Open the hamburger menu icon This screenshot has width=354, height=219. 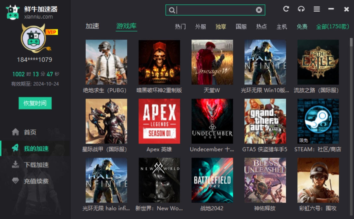coord(317,9)
